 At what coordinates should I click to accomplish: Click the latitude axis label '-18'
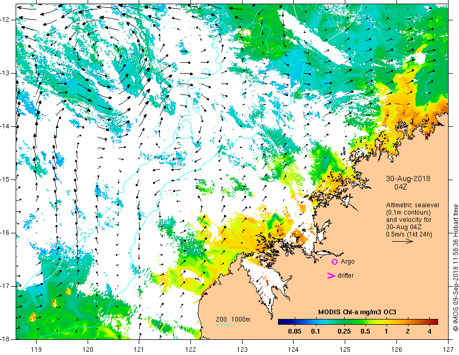6,339
